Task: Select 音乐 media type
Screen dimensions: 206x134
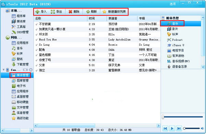Action: (x=173, y=24)
